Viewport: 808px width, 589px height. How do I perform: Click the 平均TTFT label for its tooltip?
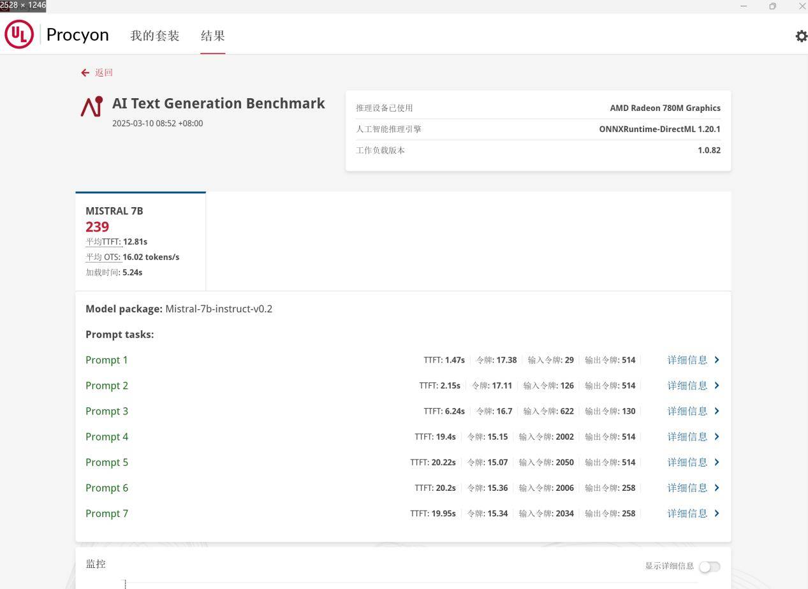click(103, 242)
